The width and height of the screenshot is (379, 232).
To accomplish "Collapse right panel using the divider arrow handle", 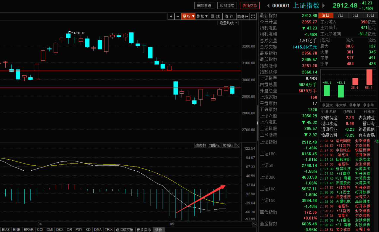I will (x=257, y=123).
